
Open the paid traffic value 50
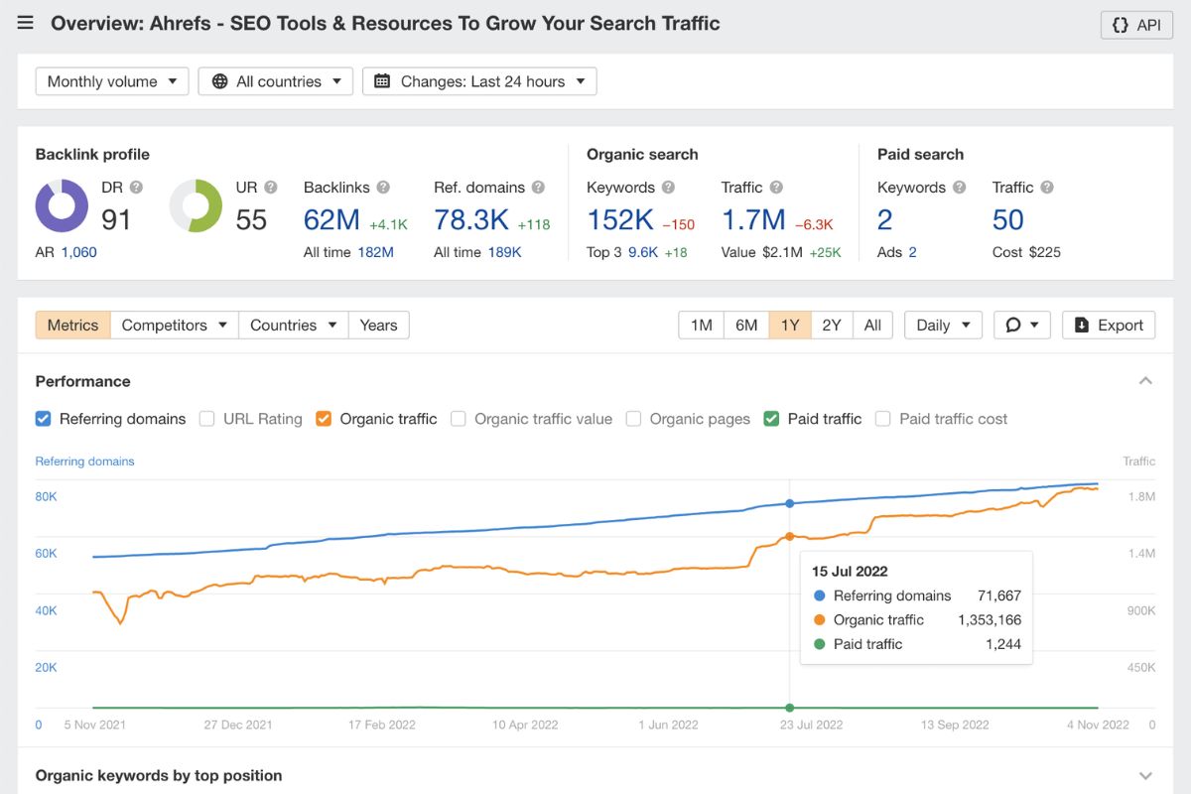coord(1007,219)
